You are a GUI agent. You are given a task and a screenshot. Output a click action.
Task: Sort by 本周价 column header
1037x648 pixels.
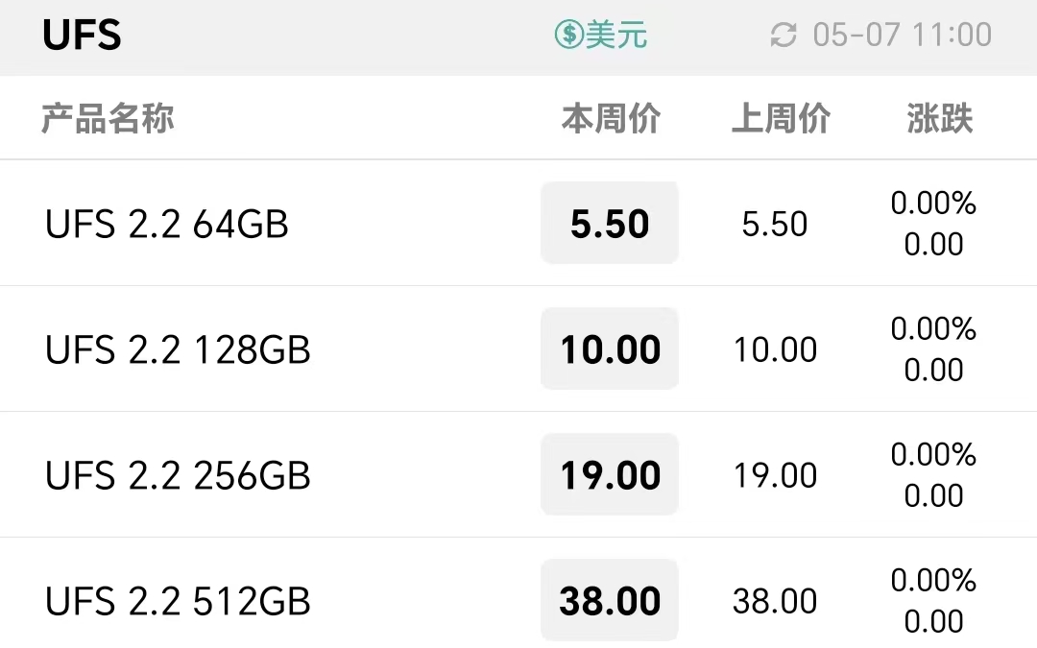point(611,118)
